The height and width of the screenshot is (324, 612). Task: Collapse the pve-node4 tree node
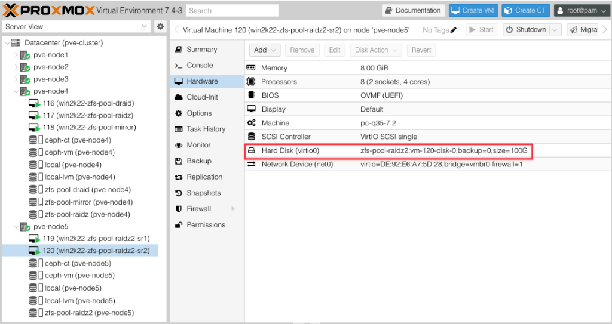16,91
